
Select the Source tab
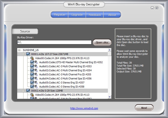25,31
